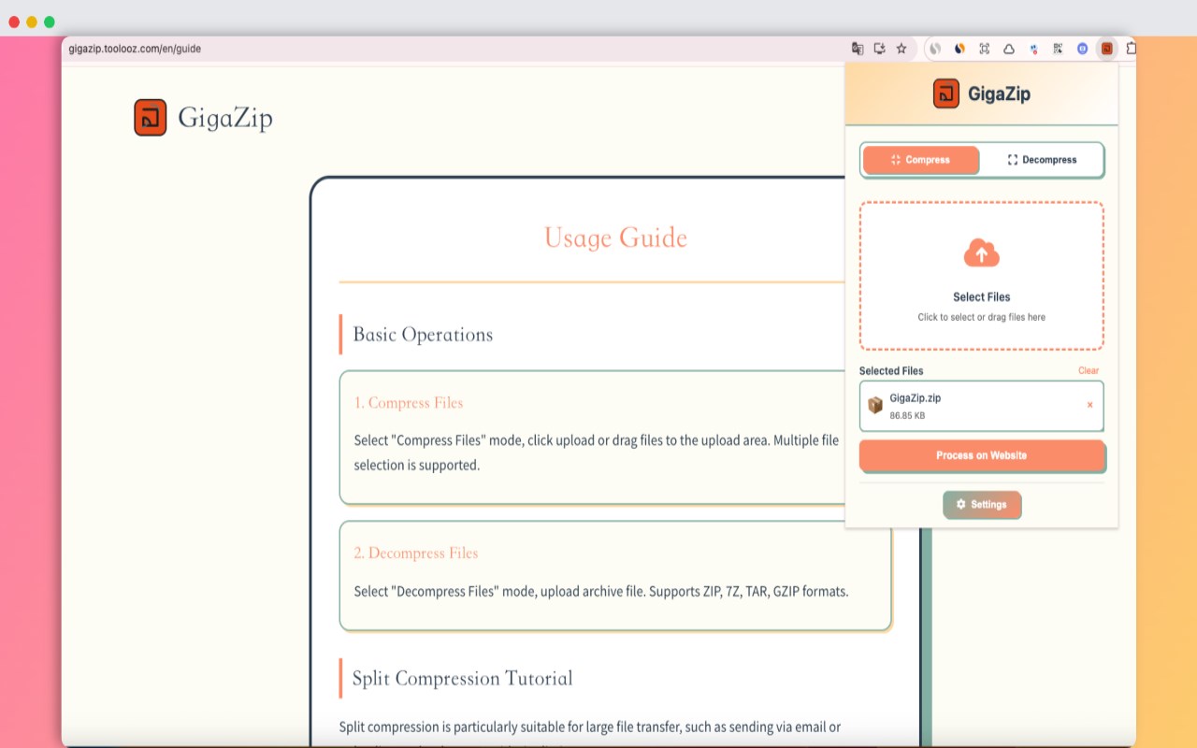Viewport: 1197px width, 748px height.
Task: Click the QR code extension icon
Action: (1056, 48)
